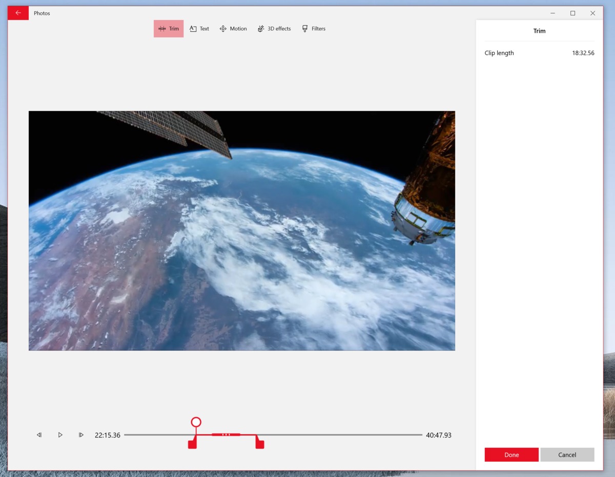Viewport: 615px width, 477px height.
Task: Click the video preview frame
Action: (242, 230)
